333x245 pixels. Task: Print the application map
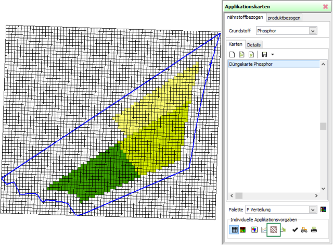[x=314, y=229]
